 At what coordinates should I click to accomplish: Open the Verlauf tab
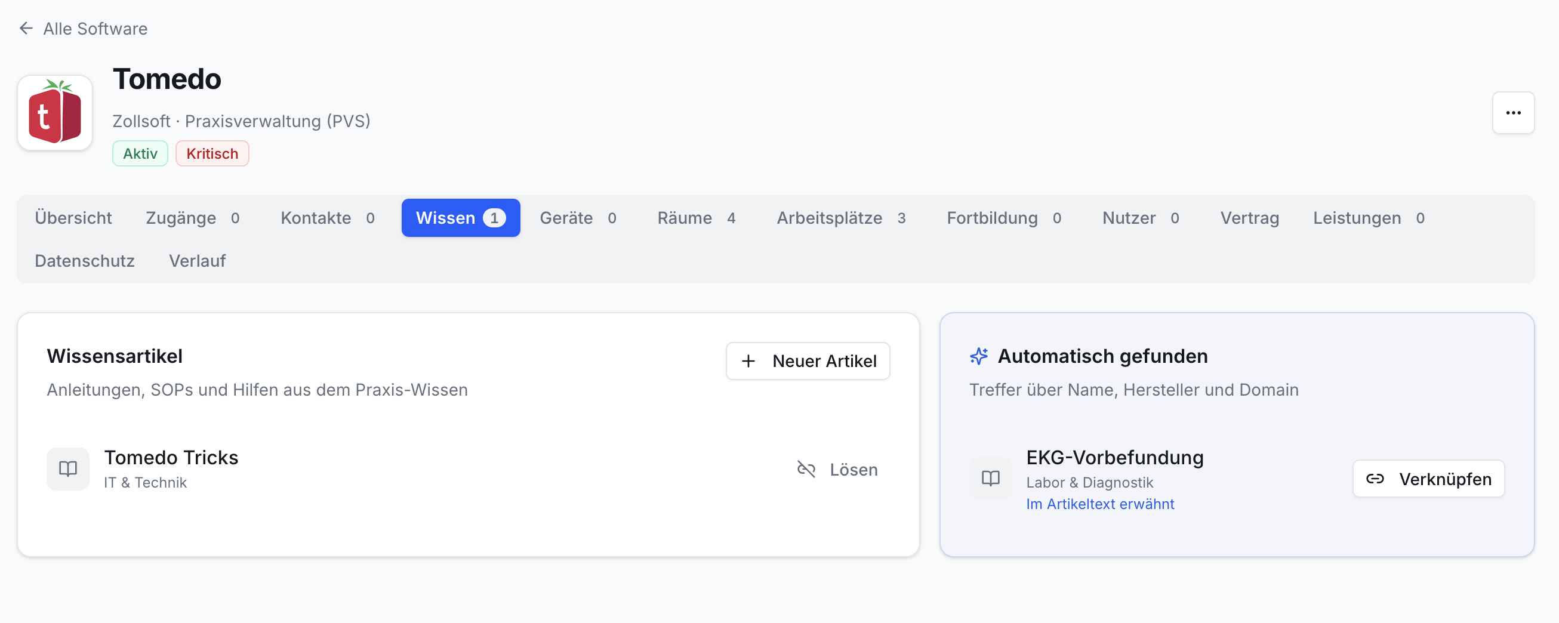coord(198,261)
